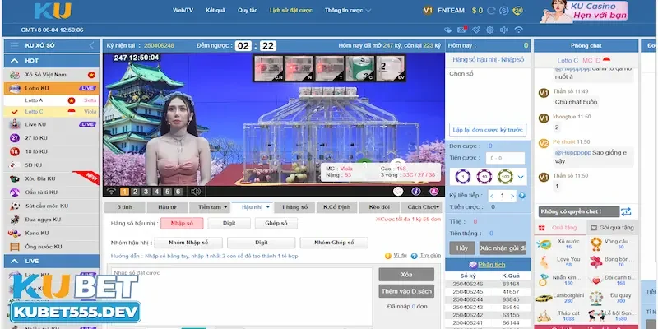Switch video to channel 3
Image resolution: width=658 pixels, height=329 pixels.
[146, 192]
